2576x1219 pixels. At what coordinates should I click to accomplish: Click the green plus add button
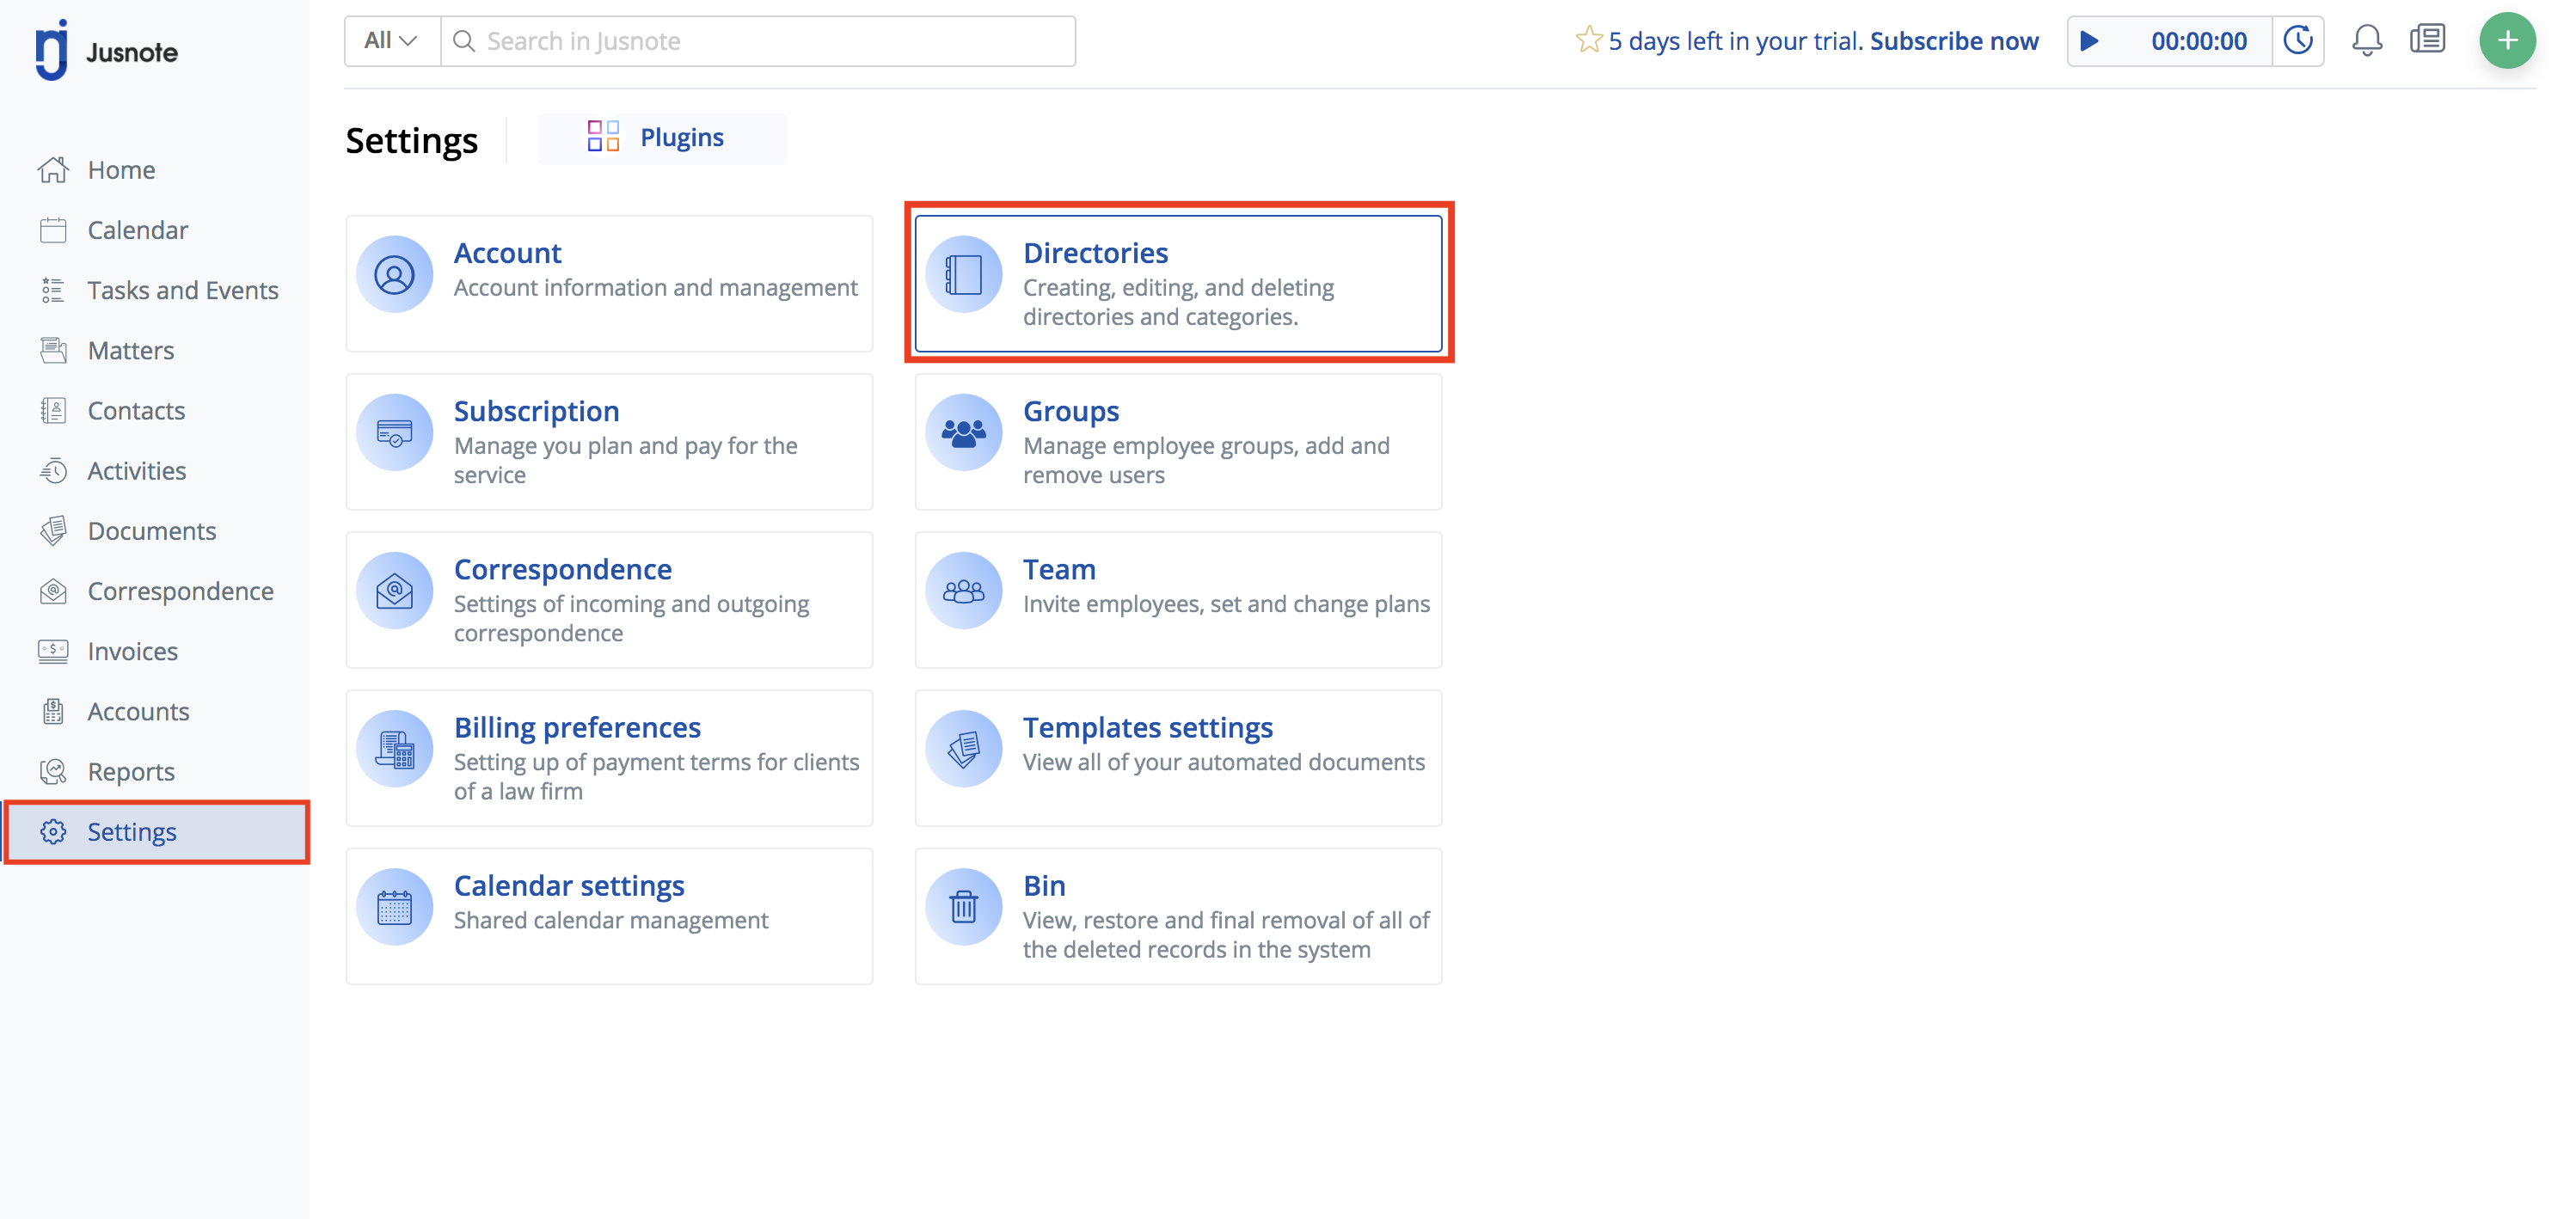[x=2506, y=41]
